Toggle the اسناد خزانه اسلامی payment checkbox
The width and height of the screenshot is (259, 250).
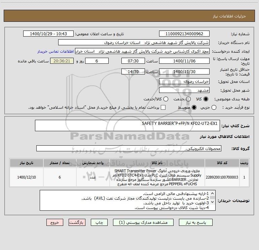pos(163,107)
